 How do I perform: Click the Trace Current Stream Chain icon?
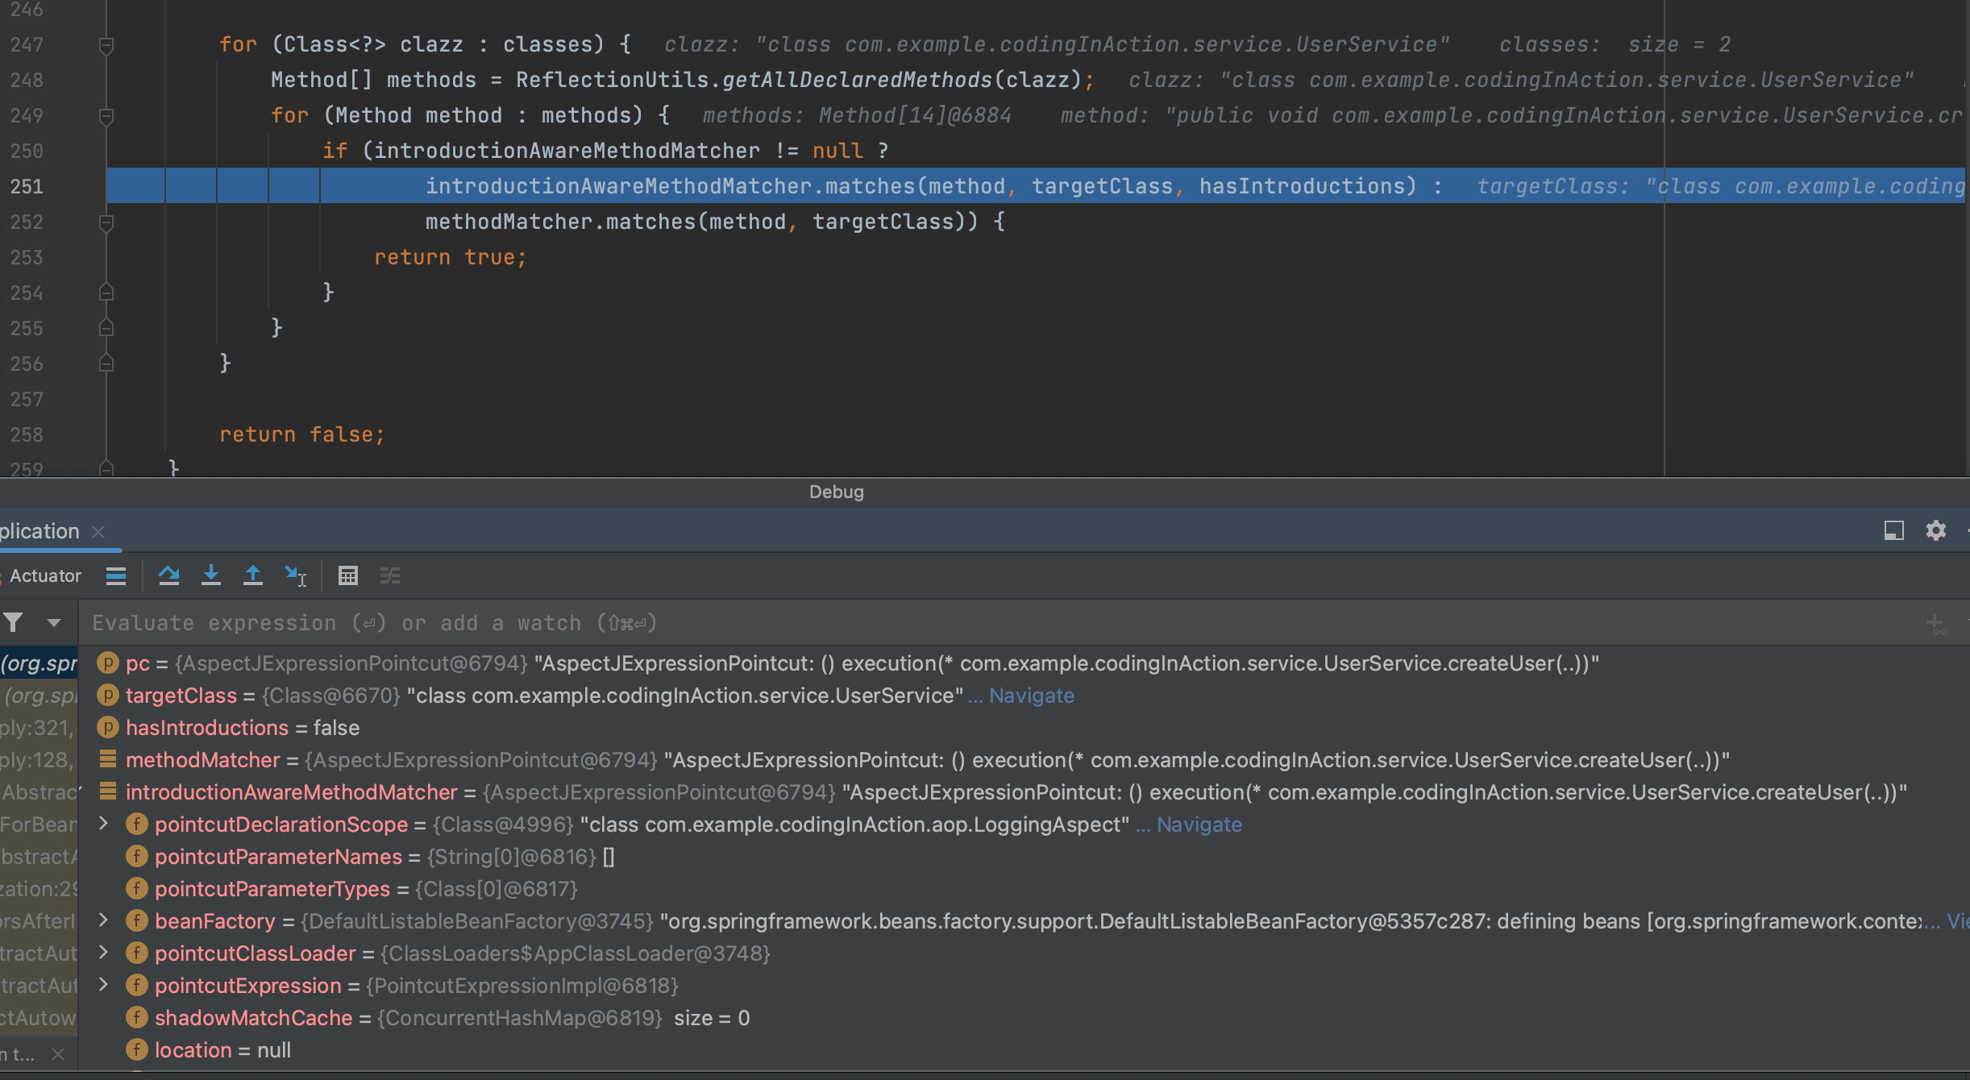pos(390,575)
